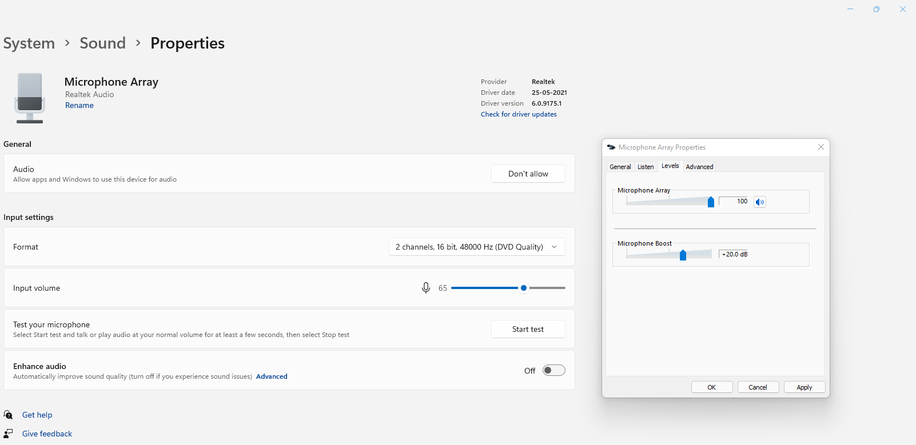The image size is (916, 445).
Task: Click chevron between System and Sound
Action: click(x=67, y=43)
